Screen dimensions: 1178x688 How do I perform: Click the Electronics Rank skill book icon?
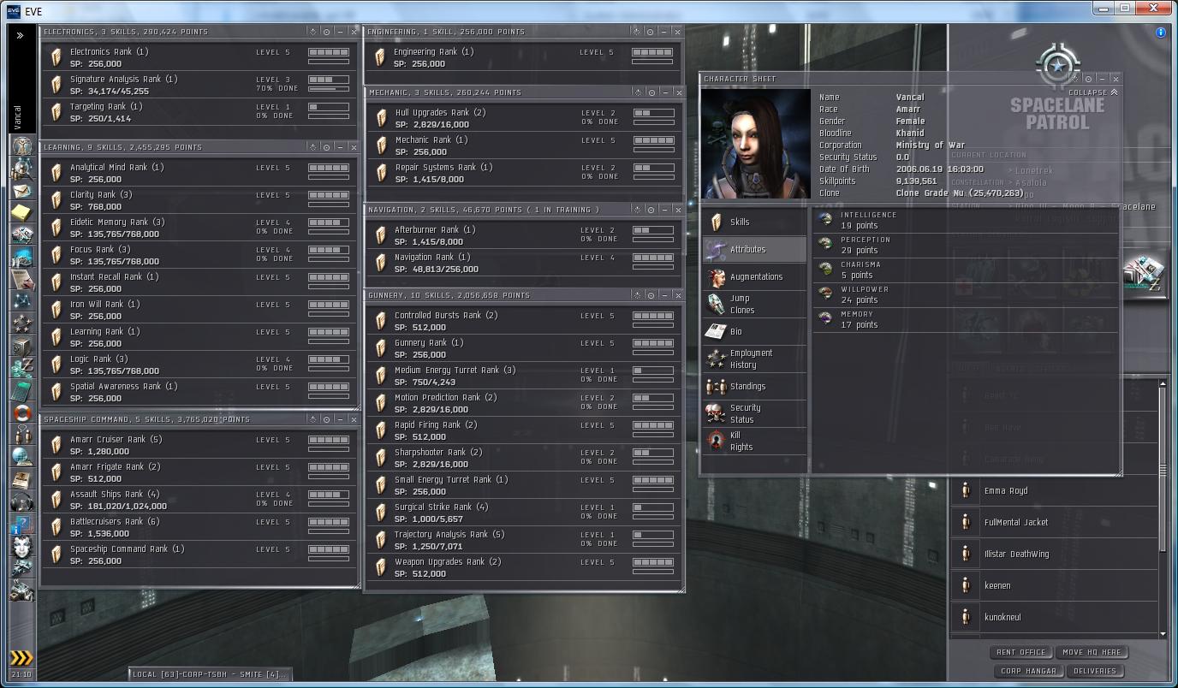click(x=57, y=57)
